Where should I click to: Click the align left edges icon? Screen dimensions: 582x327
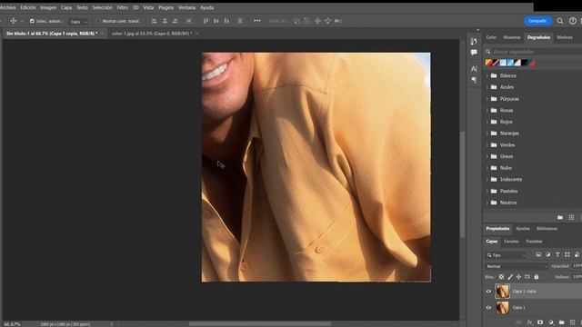tap(154, 21)
